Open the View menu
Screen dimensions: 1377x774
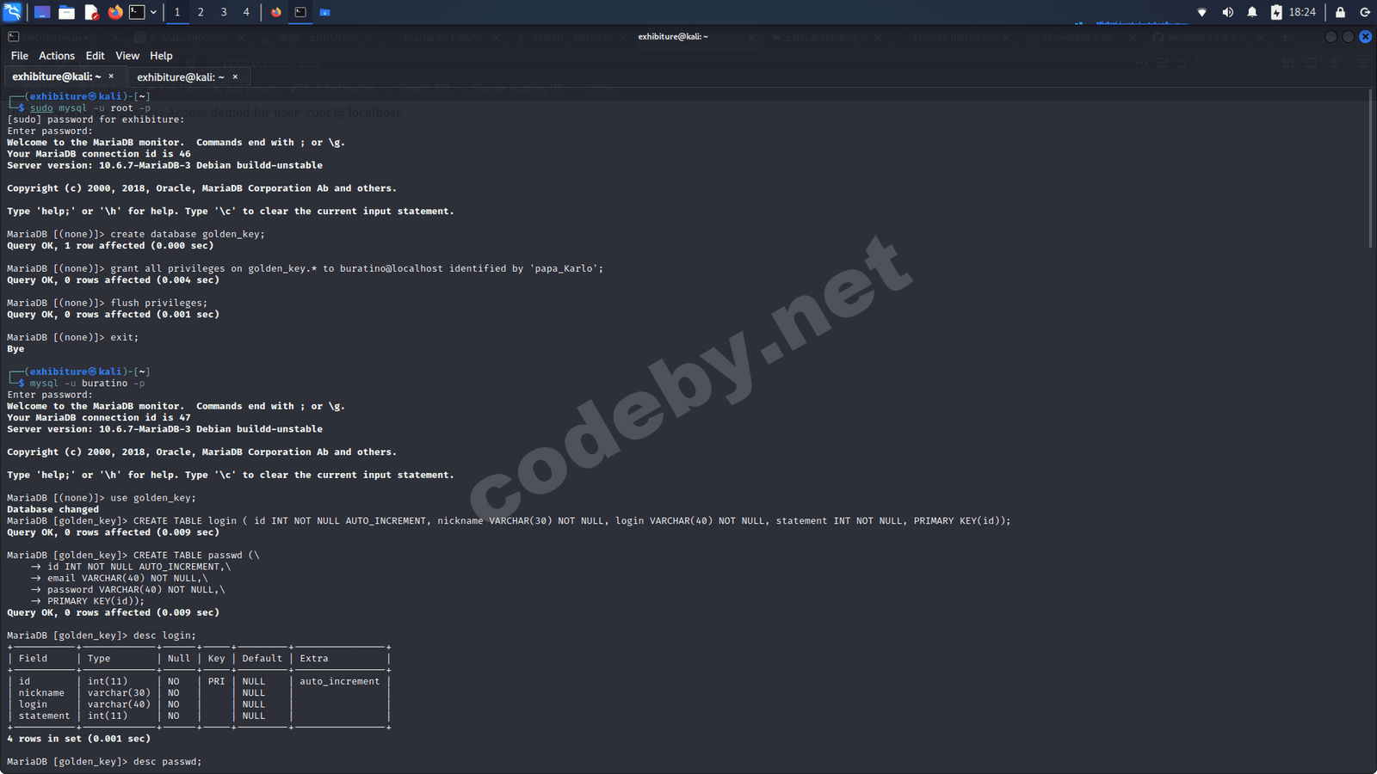pyautogui.click(x=127, y=56)
